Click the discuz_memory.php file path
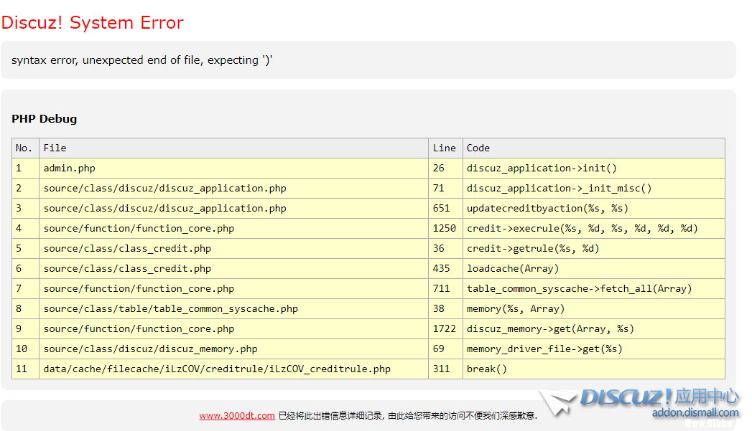 [x=150, y=349]
